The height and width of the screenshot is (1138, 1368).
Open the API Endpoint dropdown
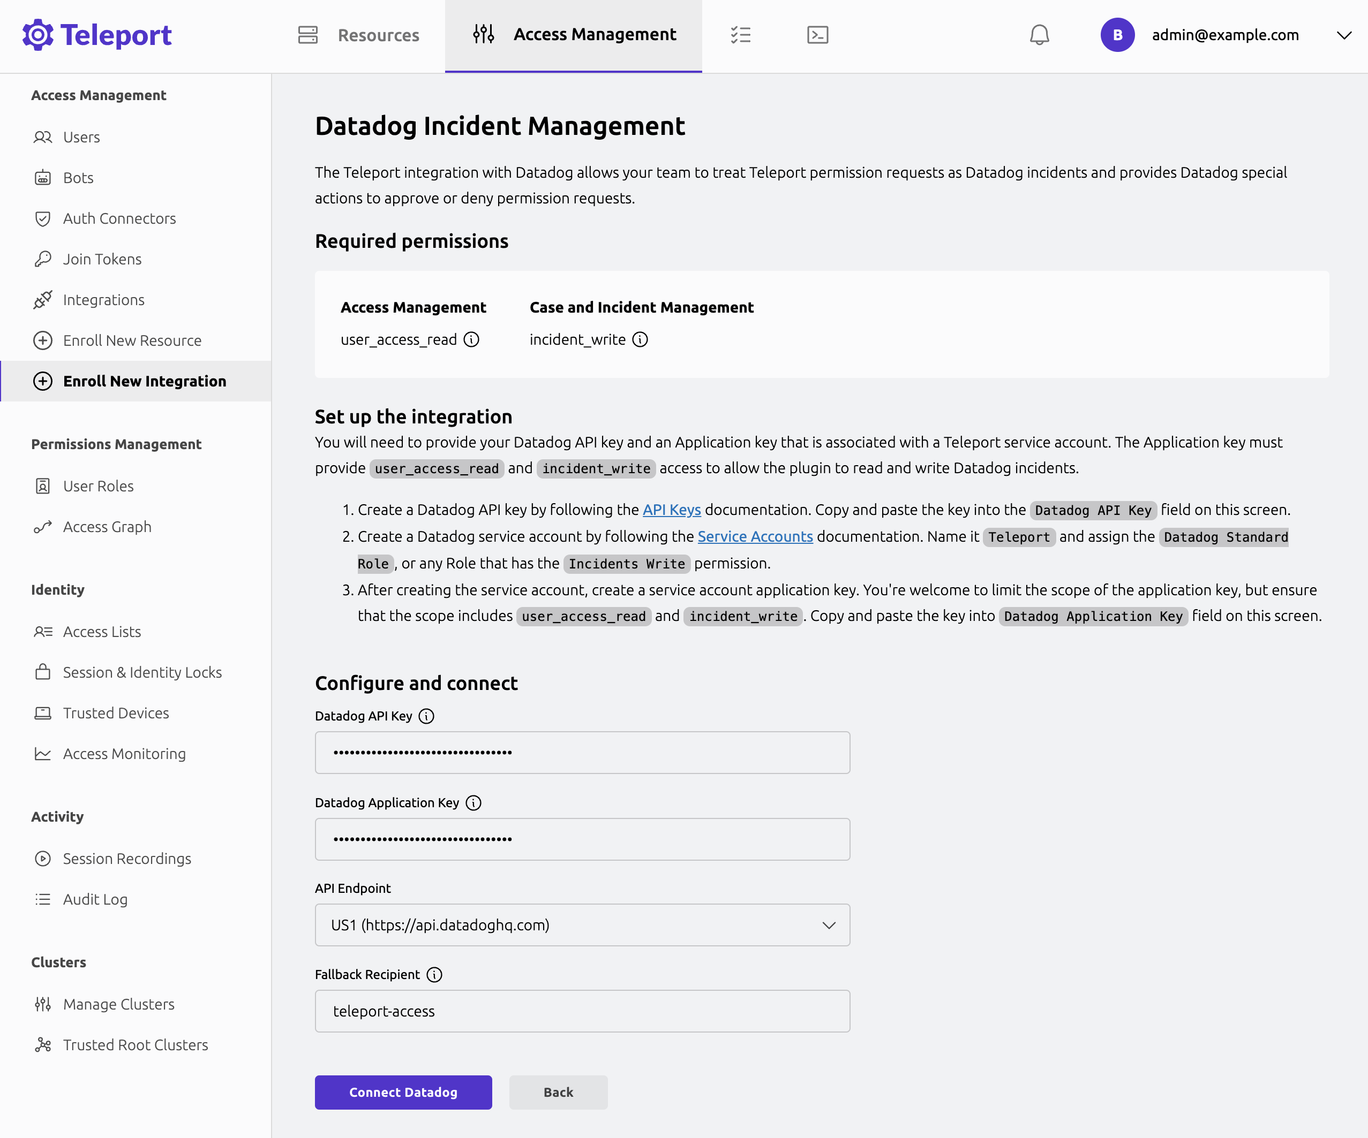582,924
